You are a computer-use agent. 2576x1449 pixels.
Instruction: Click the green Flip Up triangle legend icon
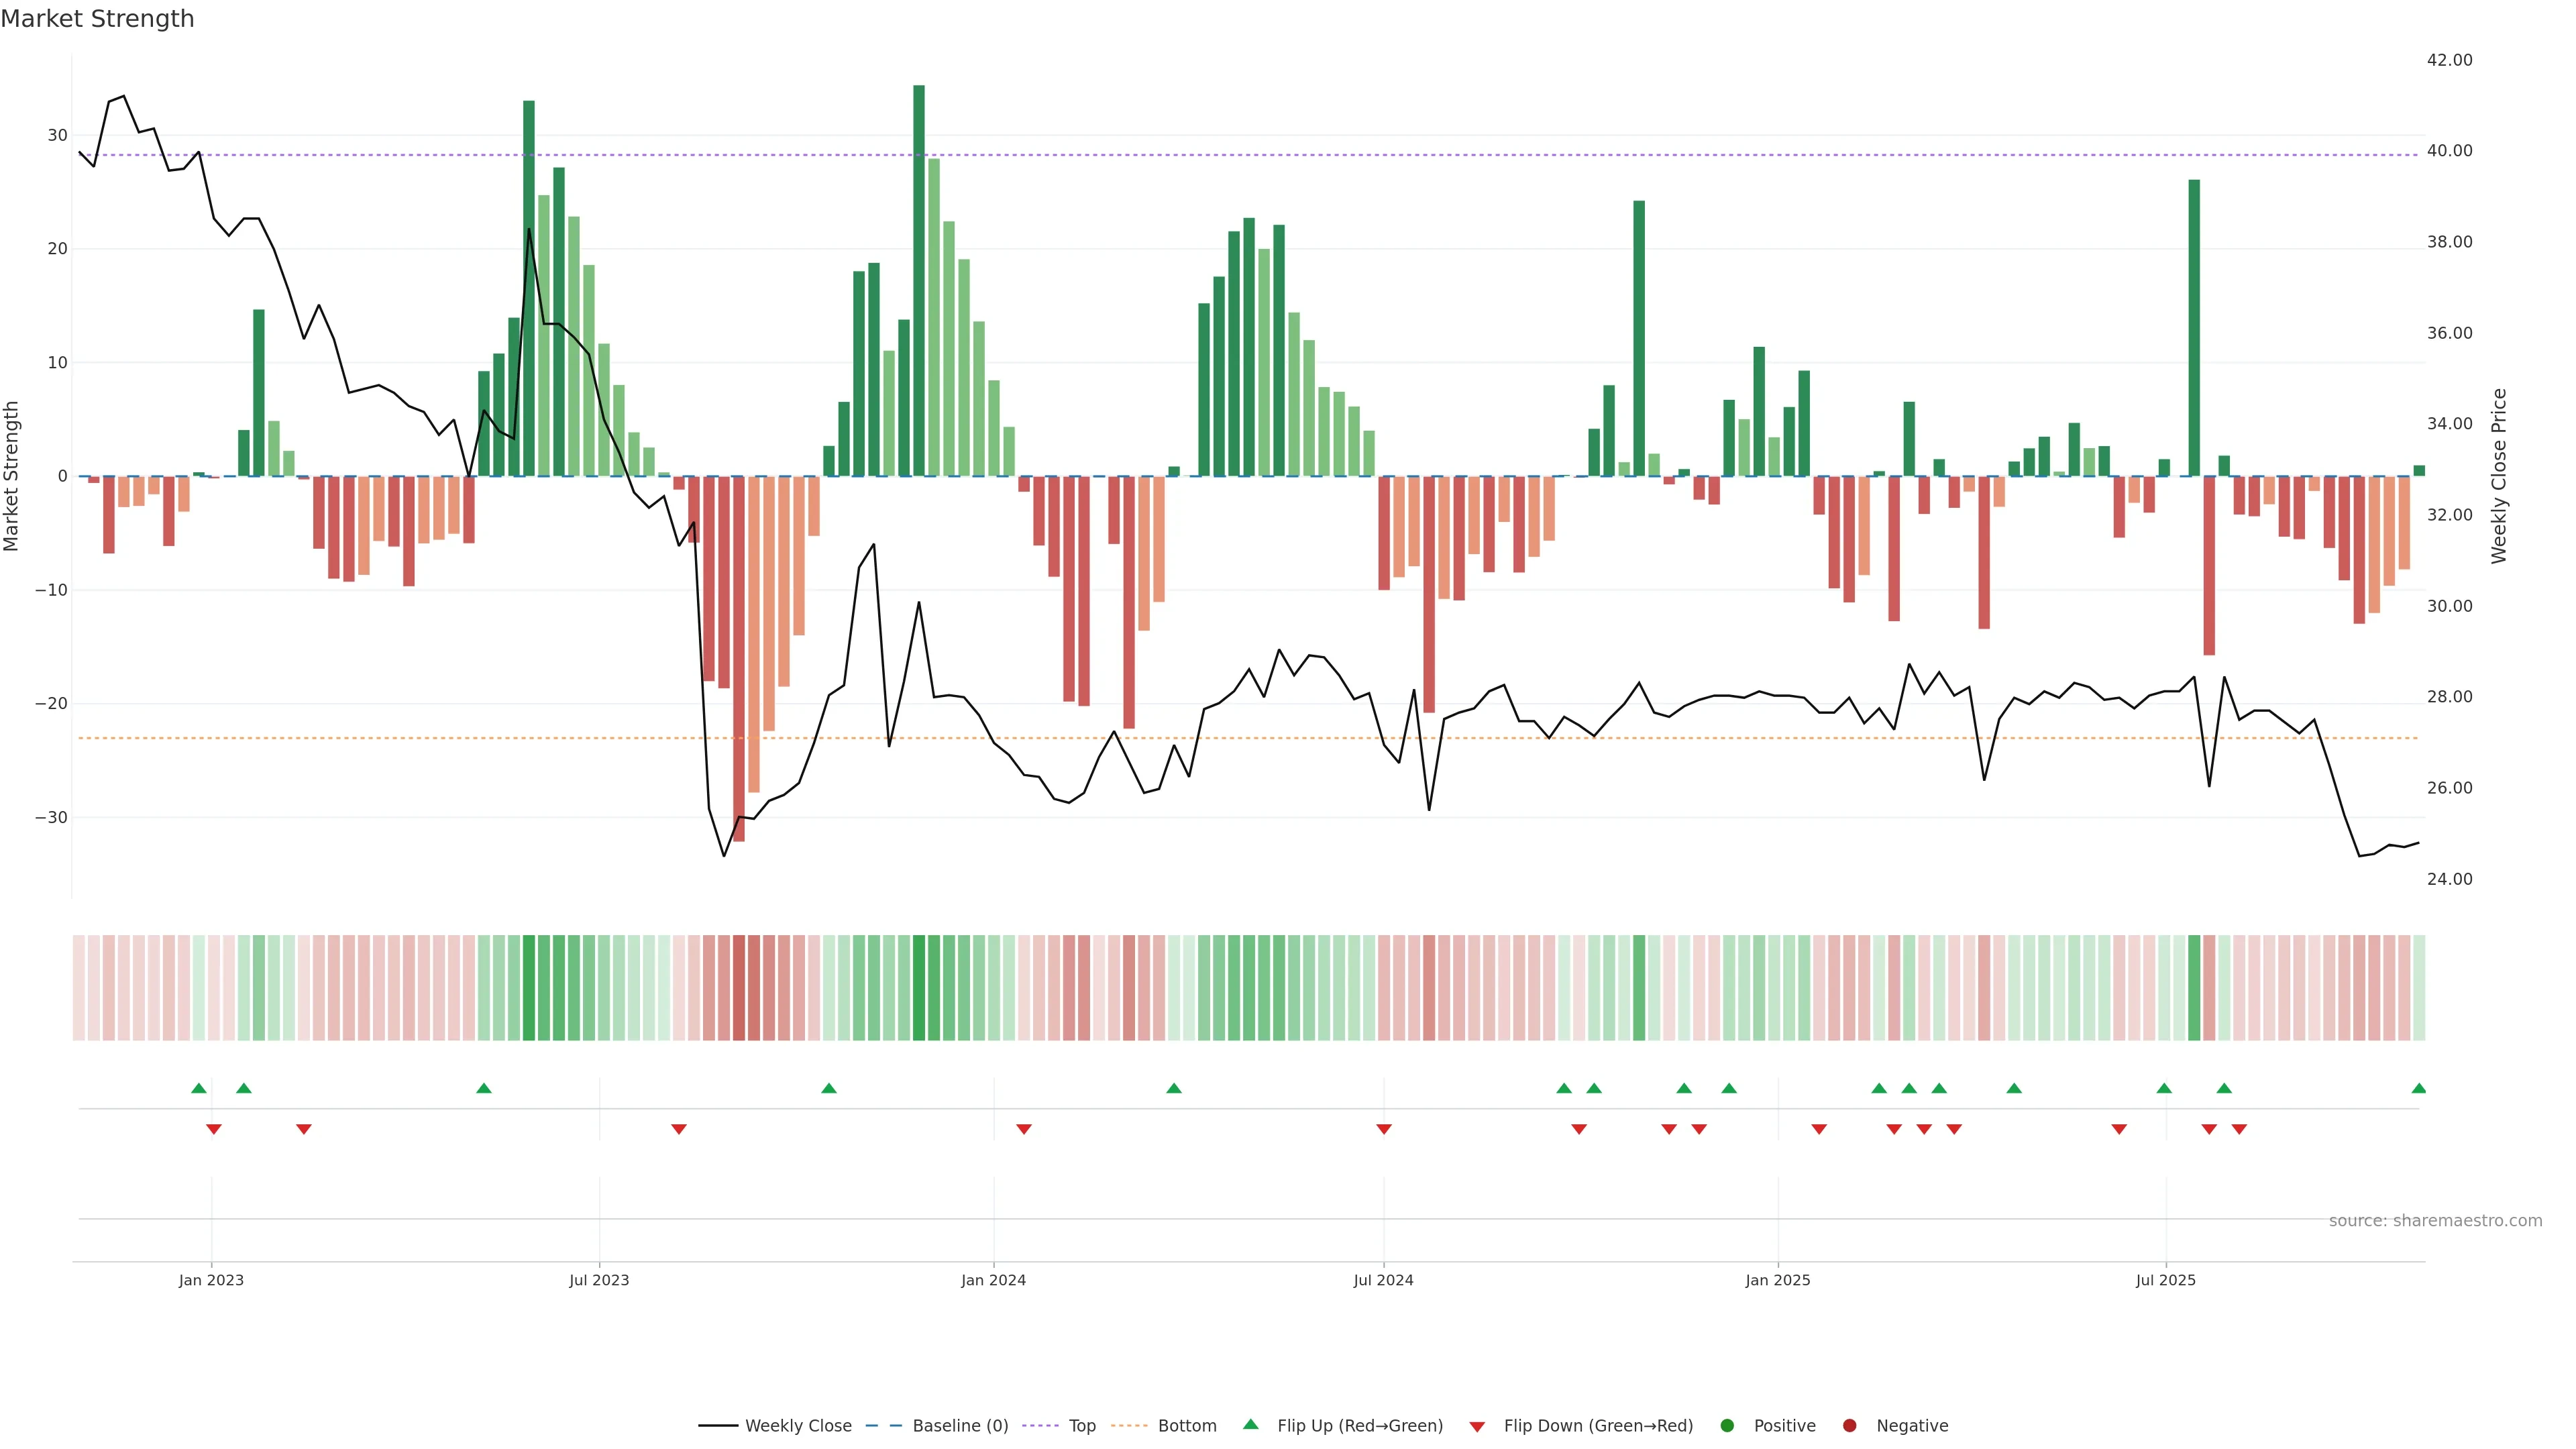pos(1250,1424)
